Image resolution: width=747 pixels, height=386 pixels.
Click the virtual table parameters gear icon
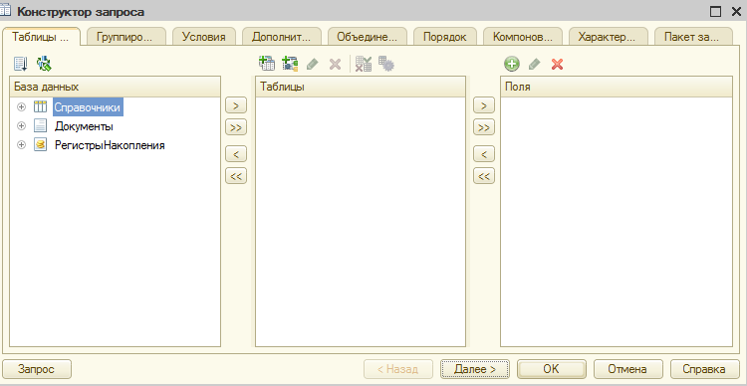(386, 64)
